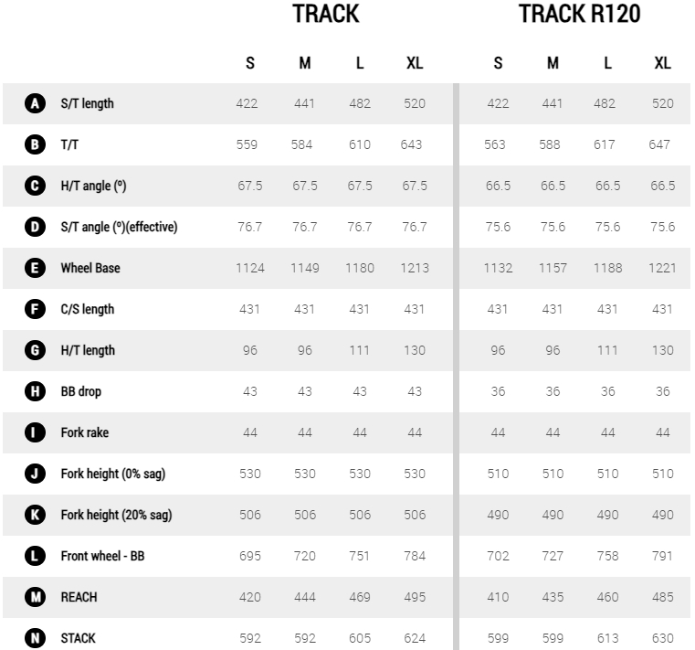Click the letter B circle icon
Image resolution: width=695 pixels, height=650 pixels.
(x=35, y=144)
